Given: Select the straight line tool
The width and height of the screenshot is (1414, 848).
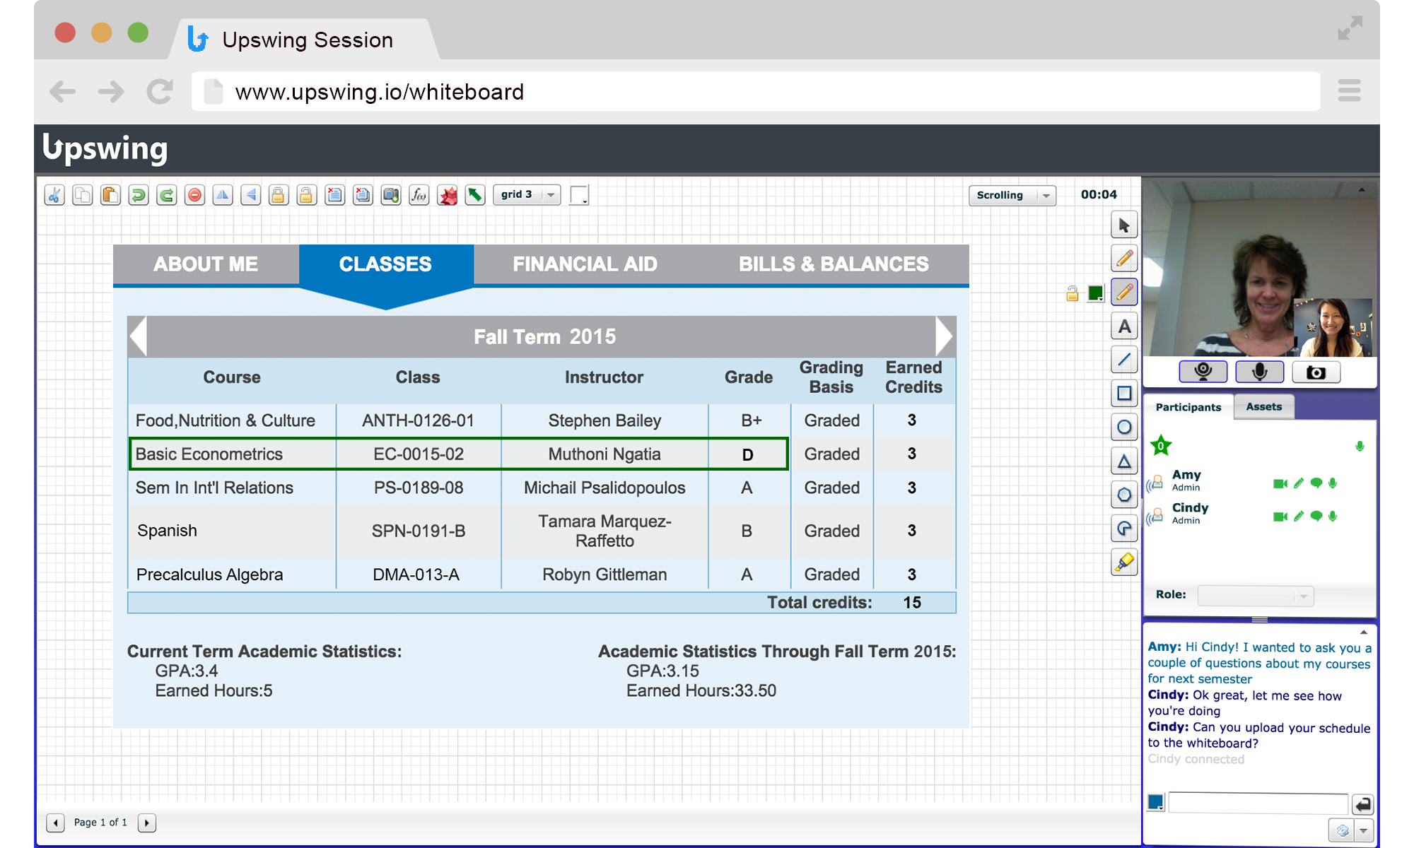Looking at the screenshot, I should click(x=1124, y=360).
